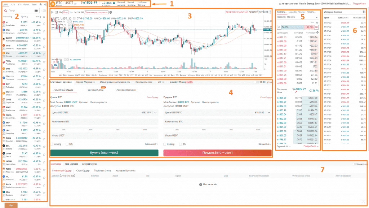Open Изолированная Маржа 10x tab
This screenshot has width=369, height=208.
(115, 82)
